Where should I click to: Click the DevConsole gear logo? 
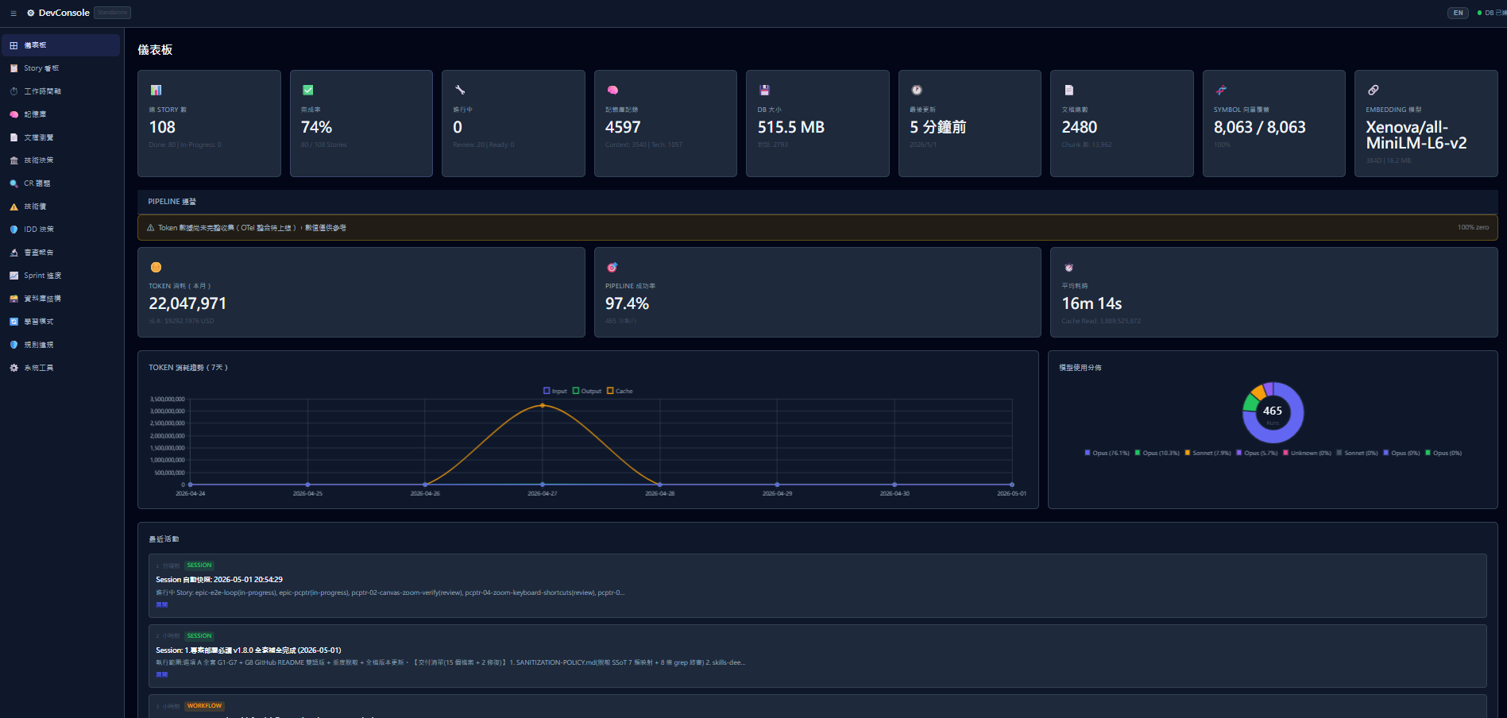click(x=31, y=13)
